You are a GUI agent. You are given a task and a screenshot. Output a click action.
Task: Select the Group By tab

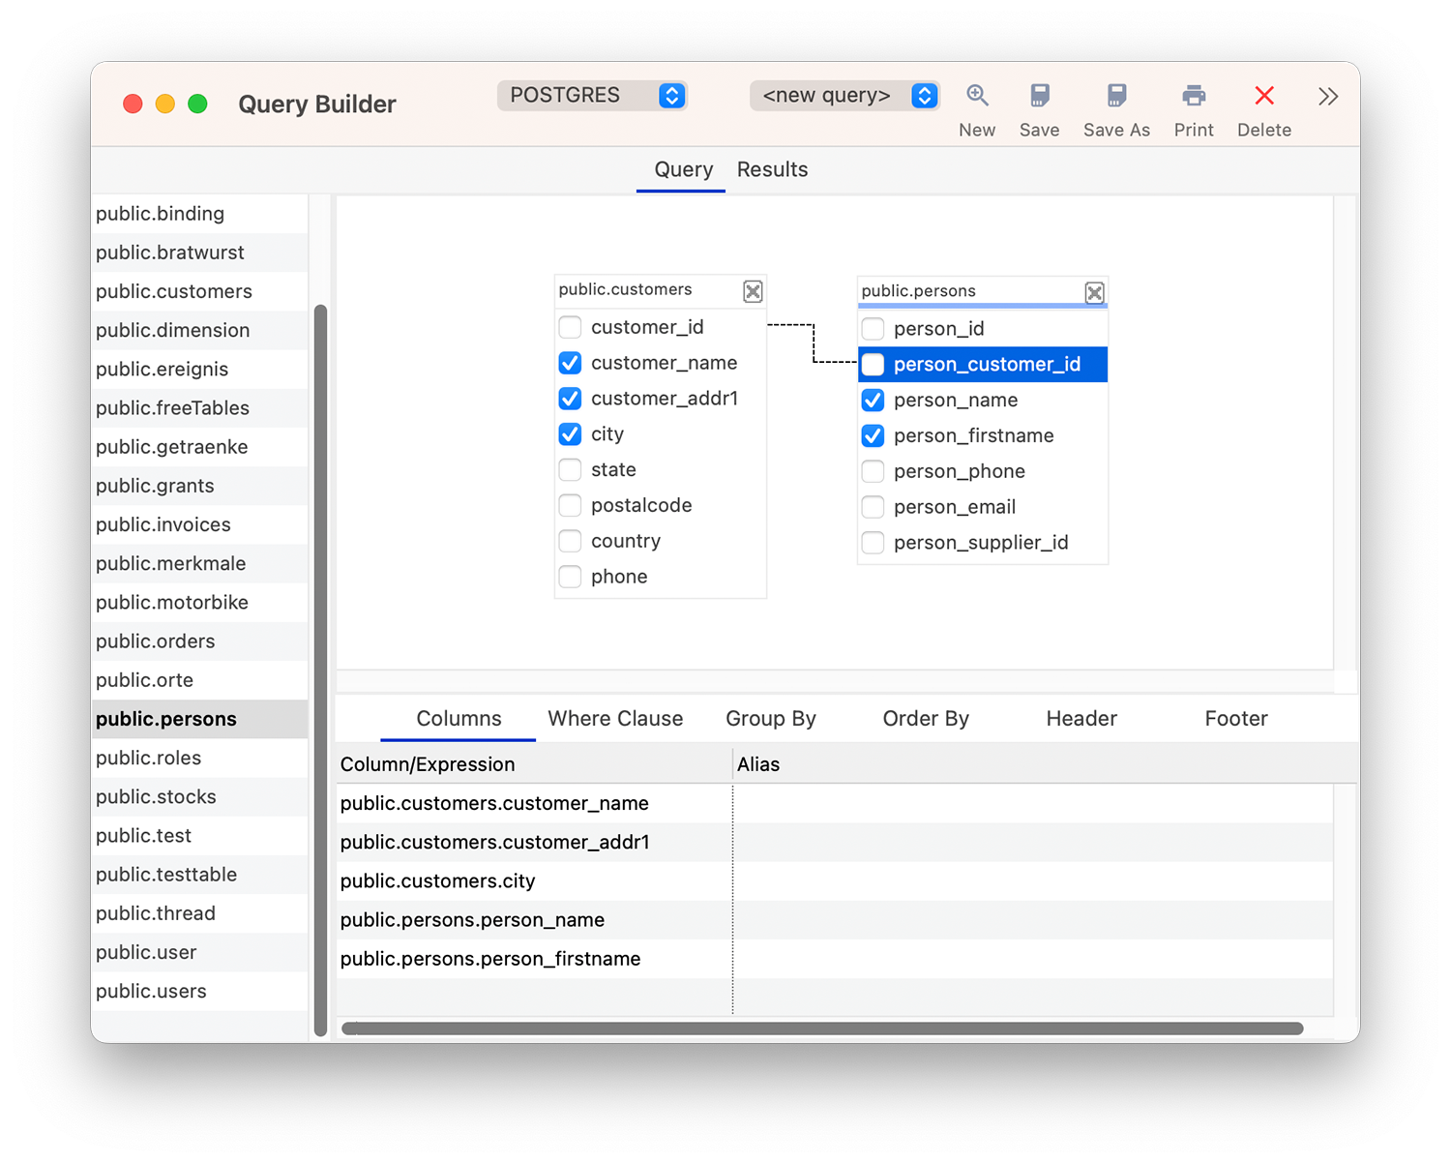coord(771,718)
